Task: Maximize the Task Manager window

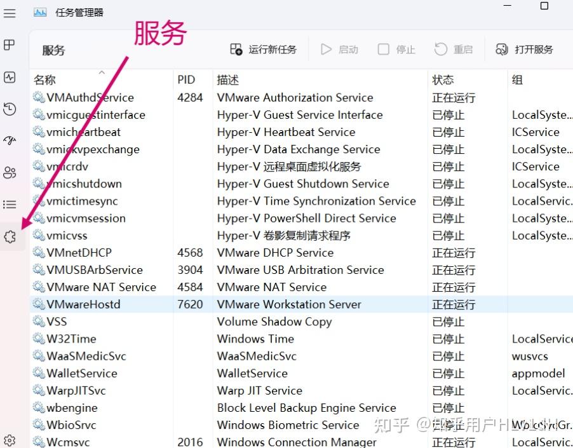Action: [x=544, y=6]
